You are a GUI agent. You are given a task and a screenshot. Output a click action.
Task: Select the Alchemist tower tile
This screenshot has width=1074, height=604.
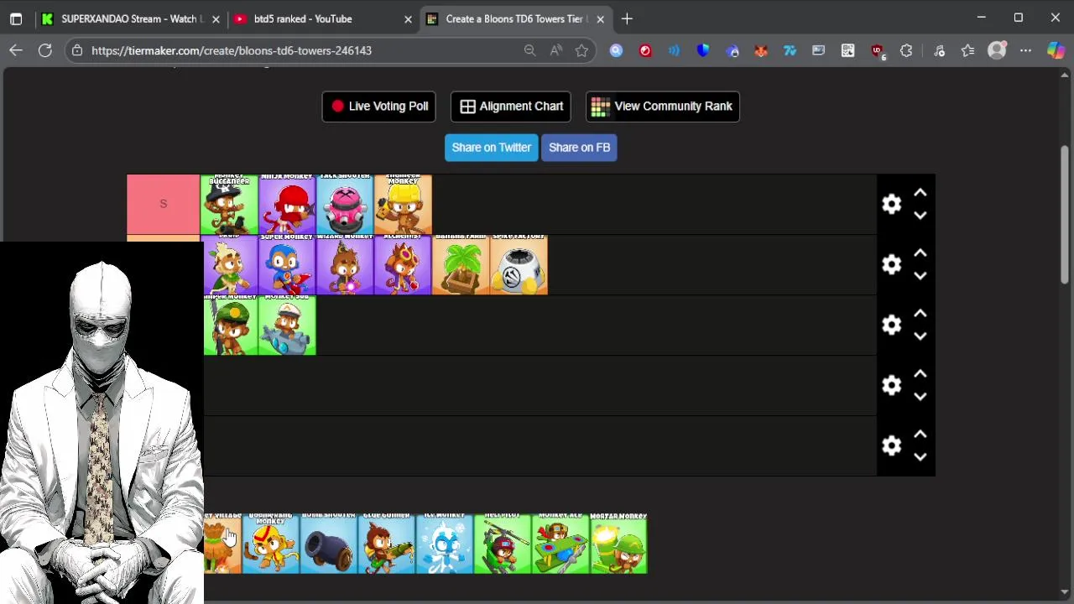tap(403, 264)
